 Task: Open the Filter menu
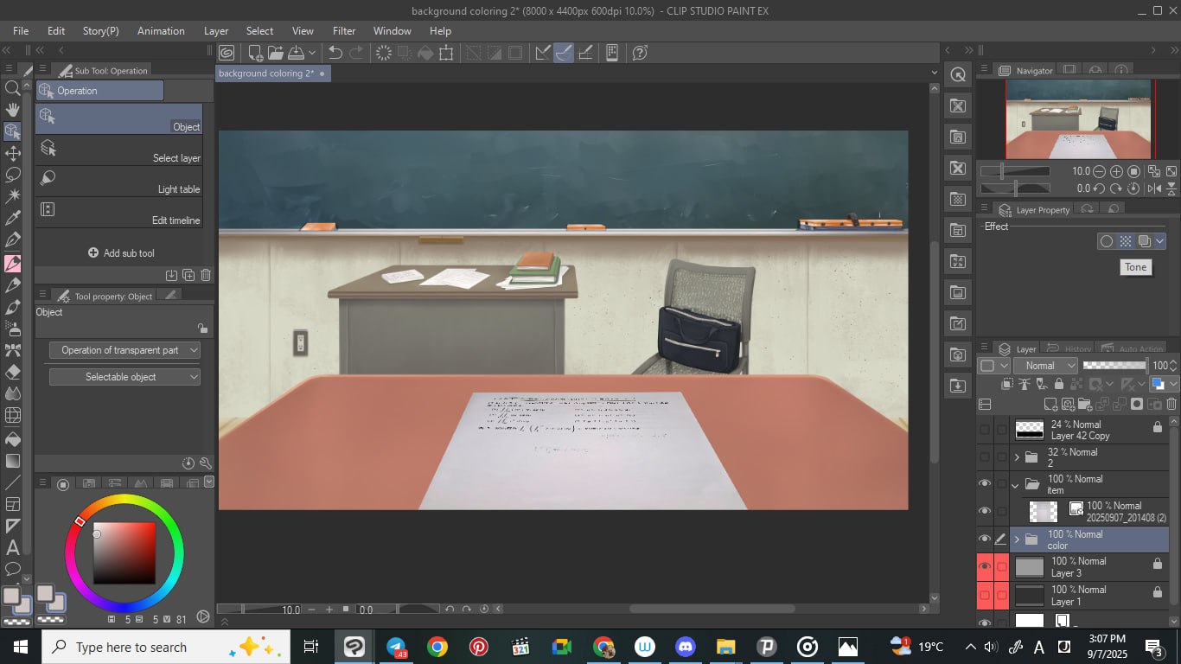344,31
